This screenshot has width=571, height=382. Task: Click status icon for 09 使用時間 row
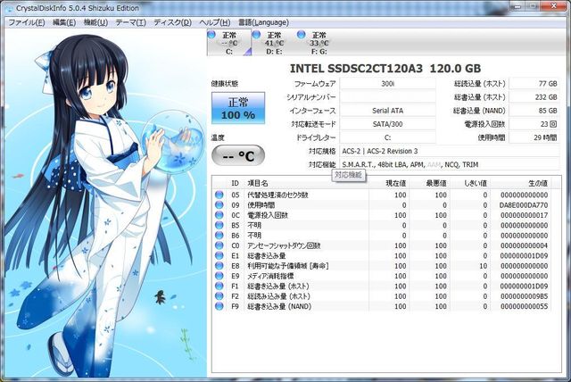click(219, 205)
